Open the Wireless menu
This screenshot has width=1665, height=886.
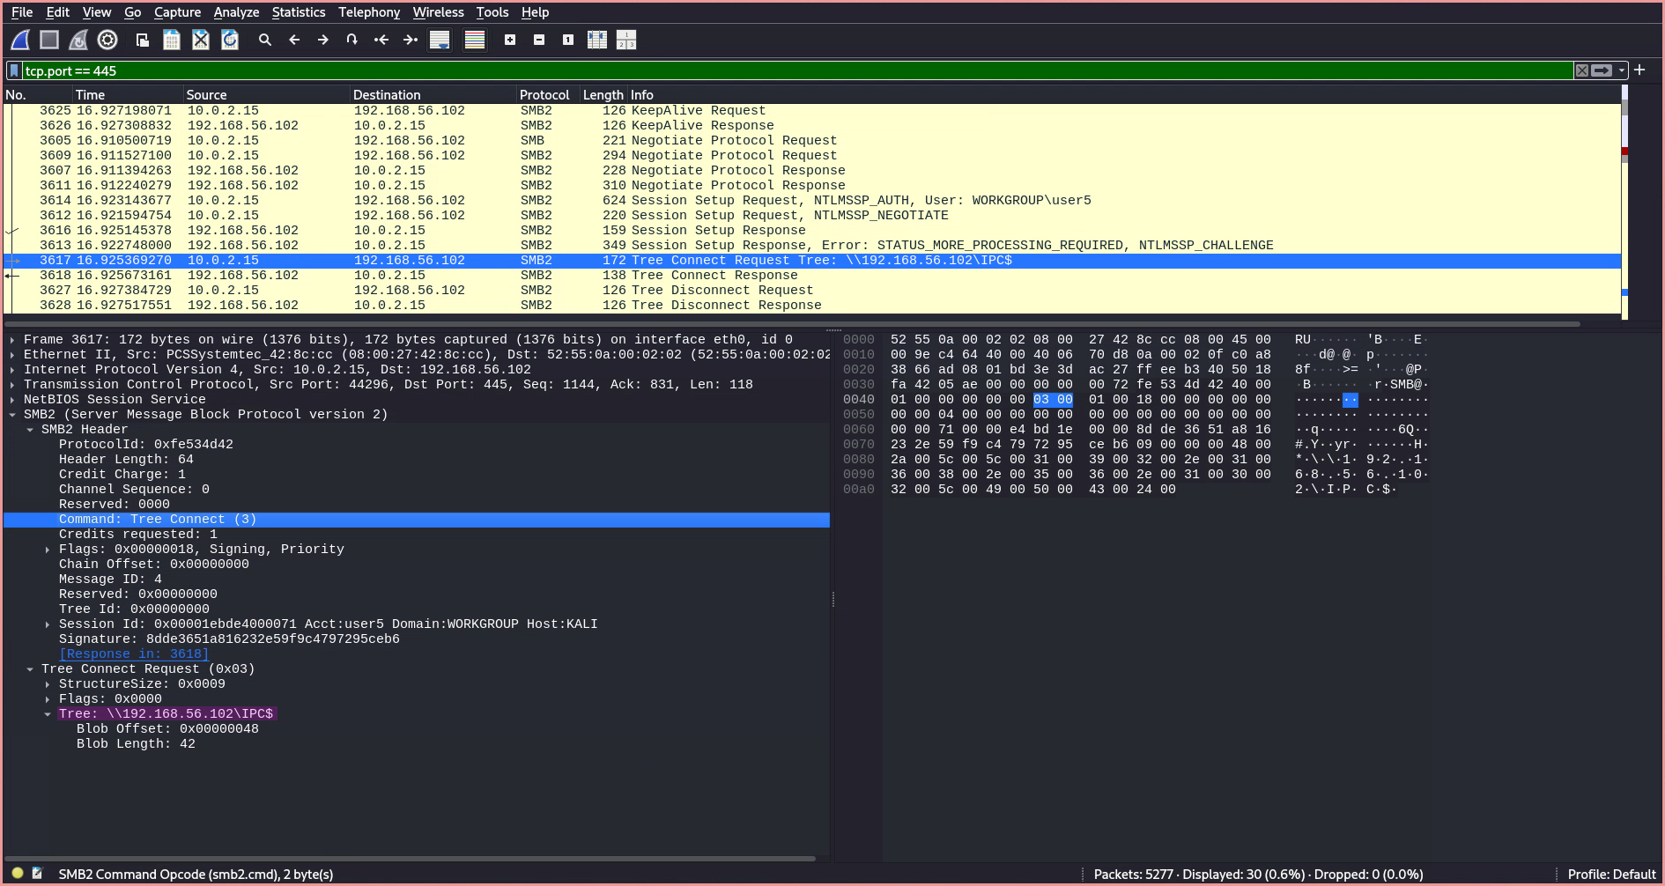438,12
